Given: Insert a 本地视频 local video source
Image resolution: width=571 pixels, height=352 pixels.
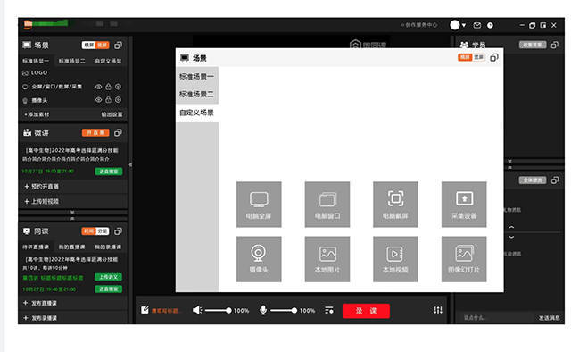Looking at the screenshot, I should (395, 259).
